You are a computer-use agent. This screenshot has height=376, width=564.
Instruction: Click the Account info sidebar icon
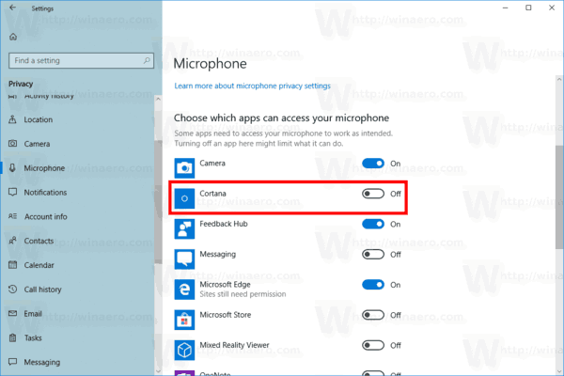(x=12, y=216)
